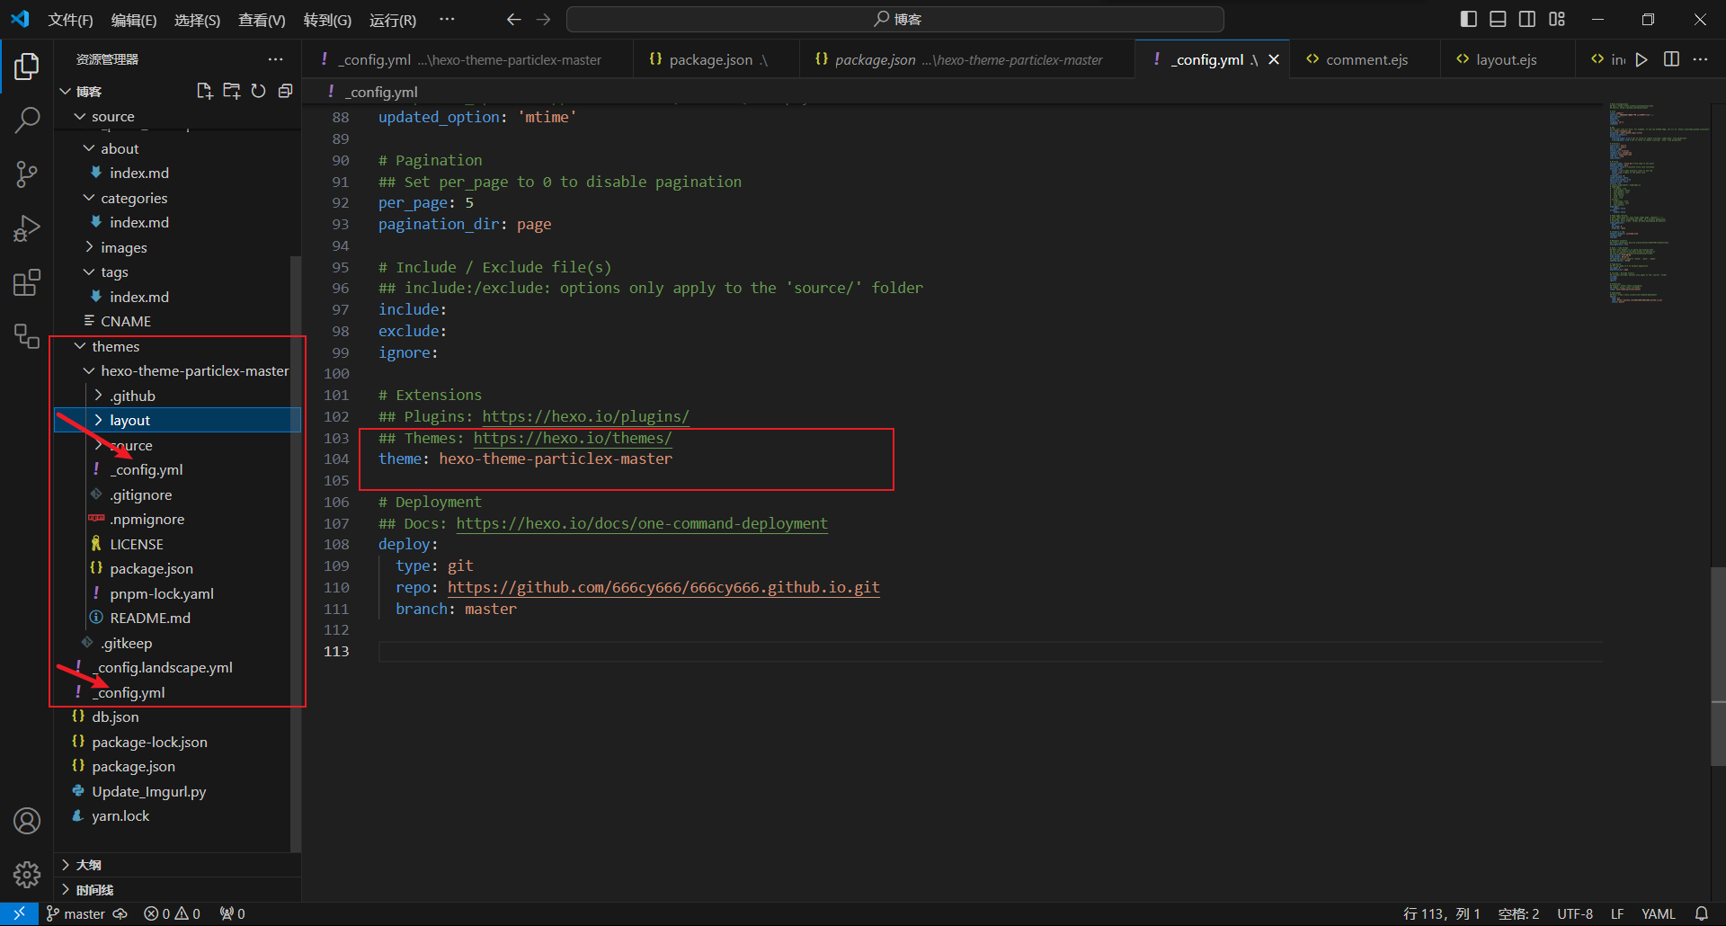Click the New File icon in explorer header
Screen dimensions: 1726x926
click(x=204, y=91)
